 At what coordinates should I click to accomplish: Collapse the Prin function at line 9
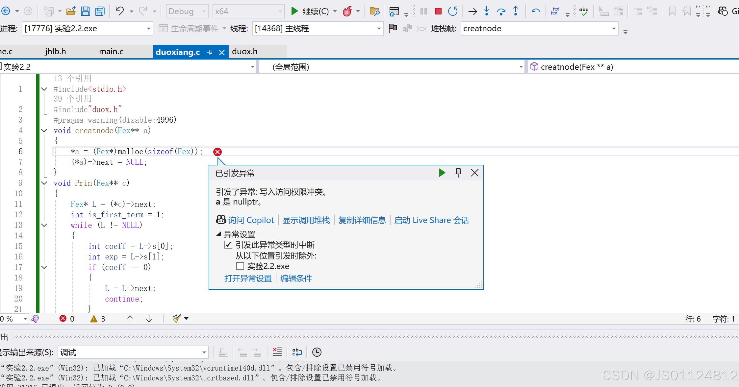(x=44, y=183)
